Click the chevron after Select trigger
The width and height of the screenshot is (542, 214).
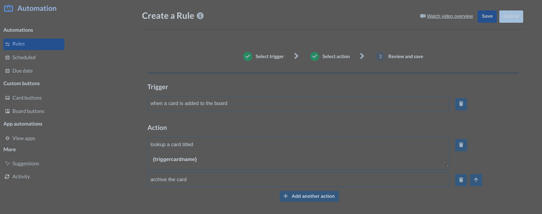[296, 56]
